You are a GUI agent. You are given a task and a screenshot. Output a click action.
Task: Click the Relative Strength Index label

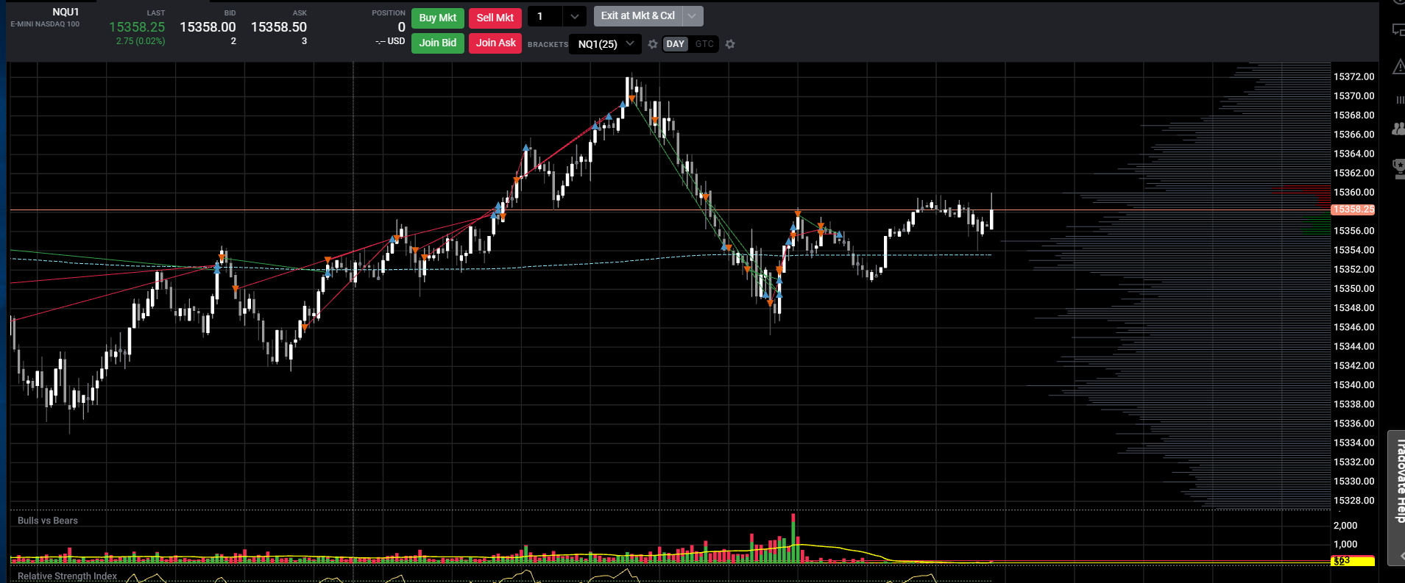[x=67, y=576]
